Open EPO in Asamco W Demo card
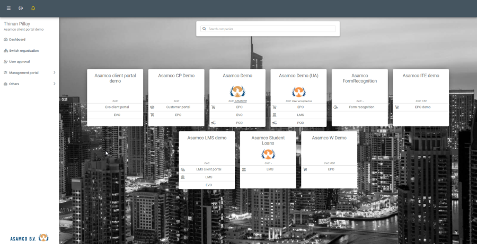This screenshot has width=477, height=244. [331, 169]
